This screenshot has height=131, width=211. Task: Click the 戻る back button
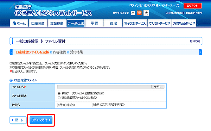[18, 120]
